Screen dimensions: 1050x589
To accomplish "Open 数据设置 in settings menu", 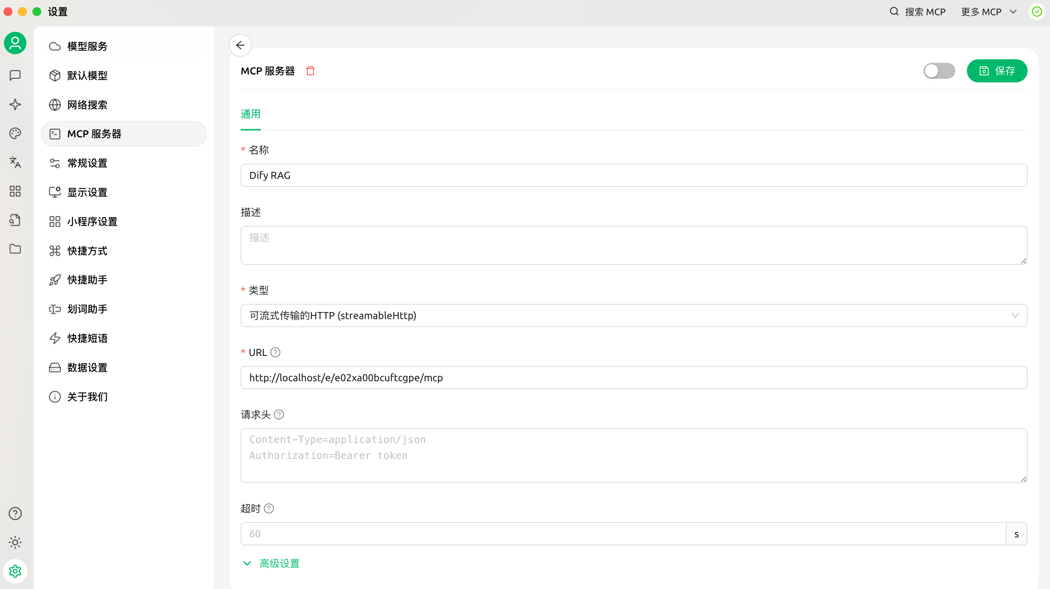I will click(87, 367).
